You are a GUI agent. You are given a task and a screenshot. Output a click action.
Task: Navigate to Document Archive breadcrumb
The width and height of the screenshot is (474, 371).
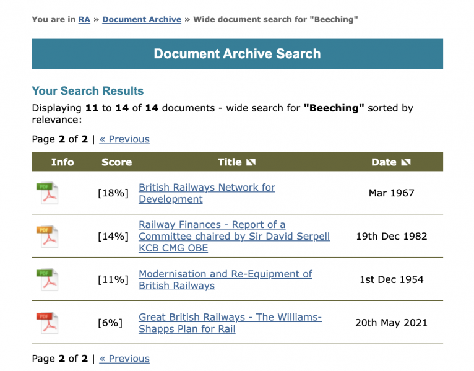tap(142, 20)
